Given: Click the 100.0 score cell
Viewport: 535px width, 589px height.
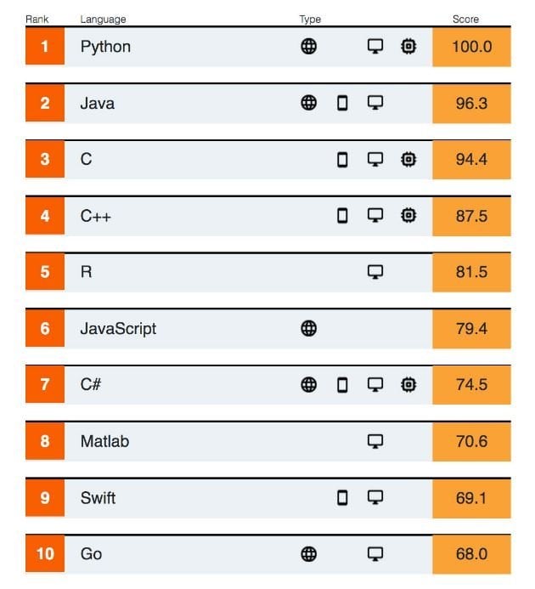Looking at the screenshot, I should 471,48.
